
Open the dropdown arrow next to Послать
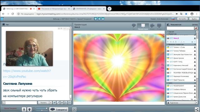point(51,103)
